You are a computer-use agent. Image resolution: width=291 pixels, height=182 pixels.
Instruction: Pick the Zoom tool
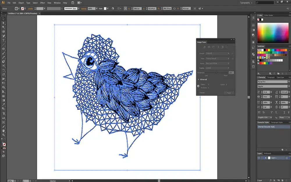pyautogui.click(x=3, y=135)
